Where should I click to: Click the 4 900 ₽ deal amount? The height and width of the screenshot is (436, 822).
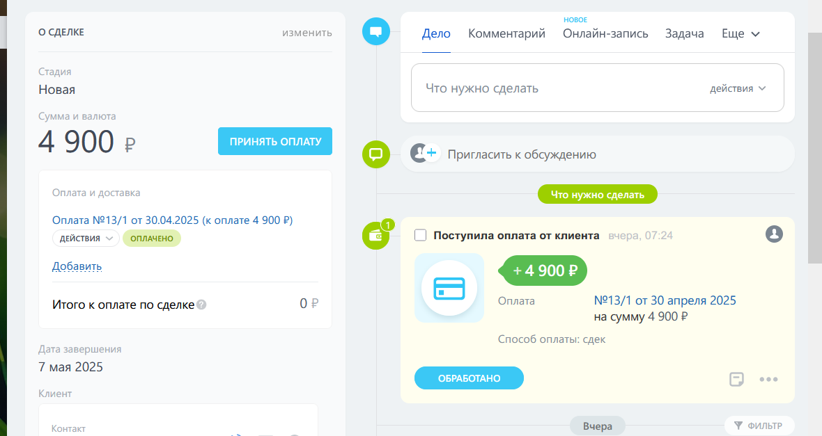[87, 142]
